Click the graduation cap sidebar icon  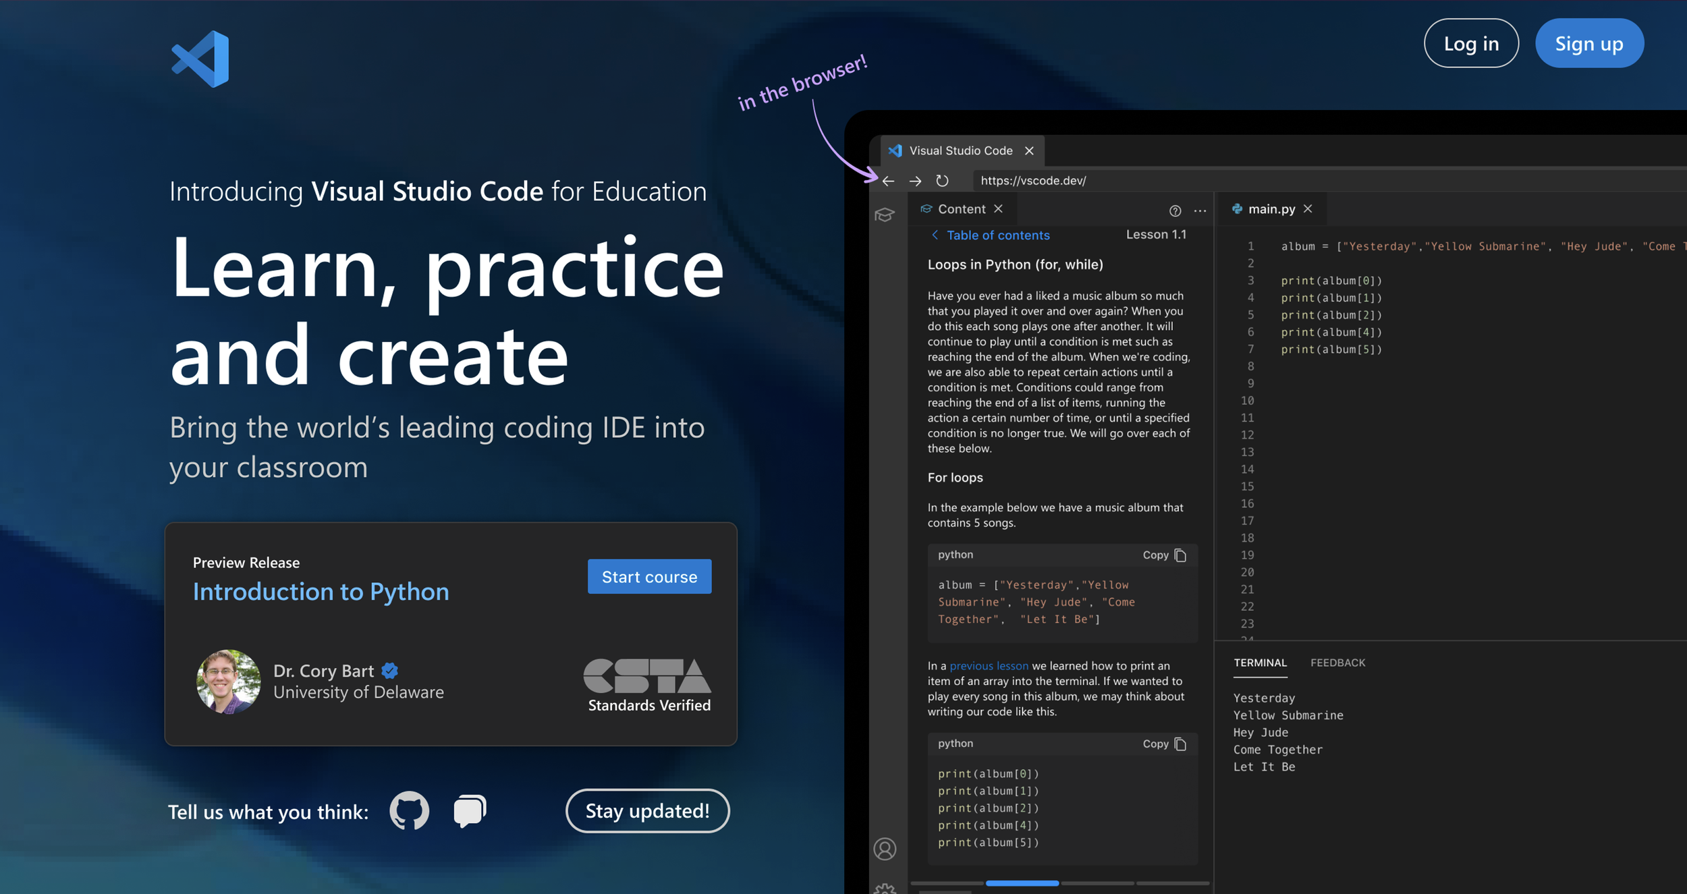(885, 215)
